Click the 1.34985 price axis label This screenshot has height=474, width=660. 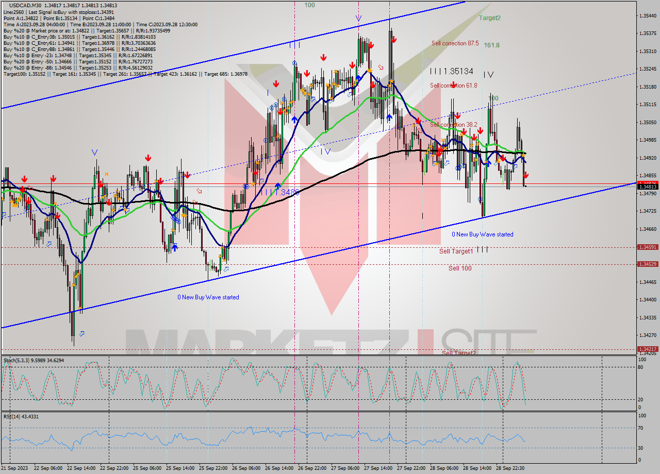pyautogui.click(x=648, y=140)
